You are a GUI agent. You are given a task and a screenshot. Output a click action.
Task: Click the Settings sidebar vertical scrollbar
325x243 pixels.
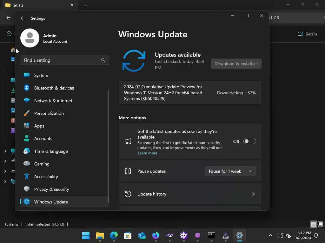click(x=109, y=146)
